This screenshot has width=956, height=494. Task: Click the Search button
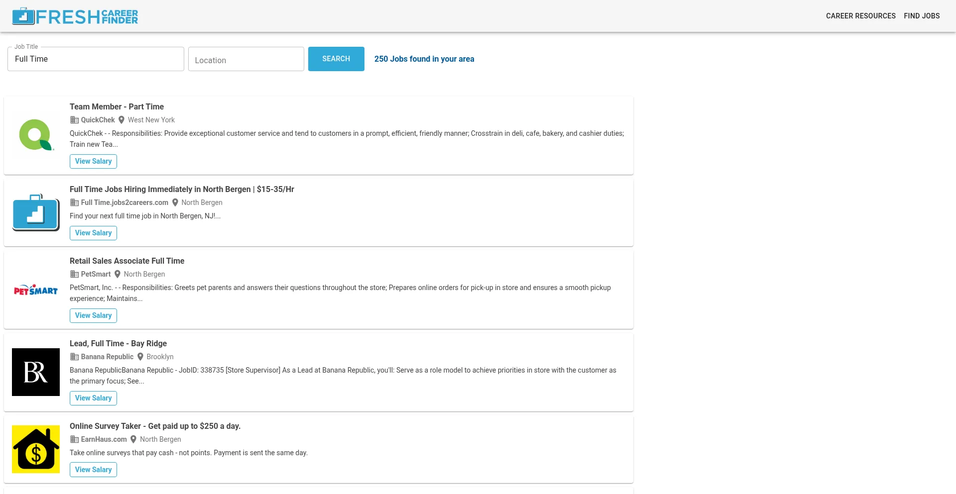coord(336,59)
